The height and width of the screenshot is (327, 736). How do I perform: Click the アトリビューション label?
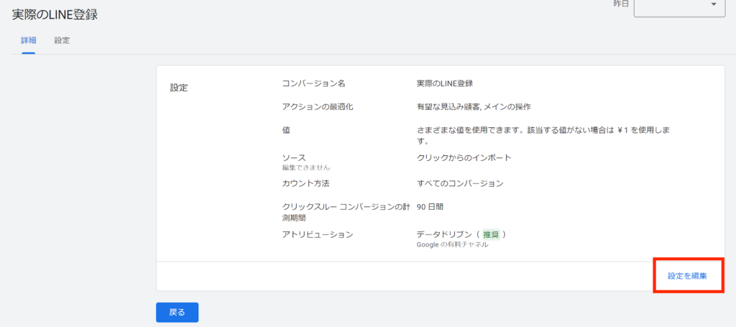coord(318,234)
